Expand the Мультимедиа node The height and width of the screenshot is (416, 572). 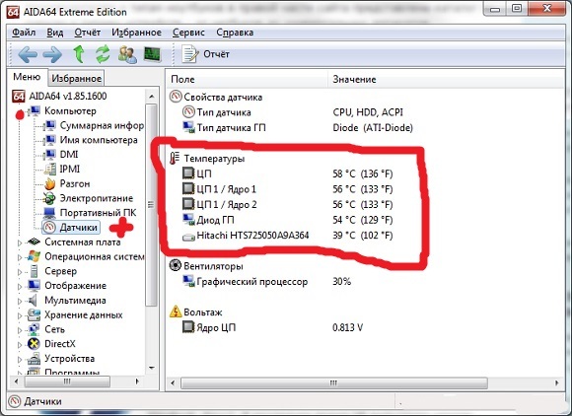(20, 301)
